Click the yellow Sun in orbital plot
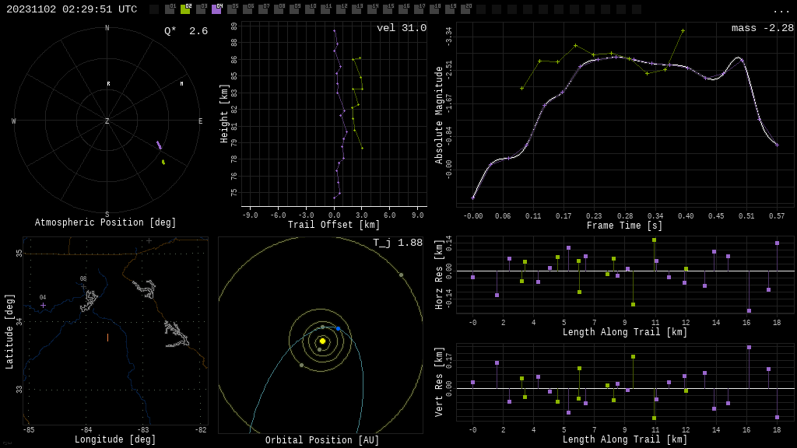The width and height of the screenshot is (797, 448). 322,341
